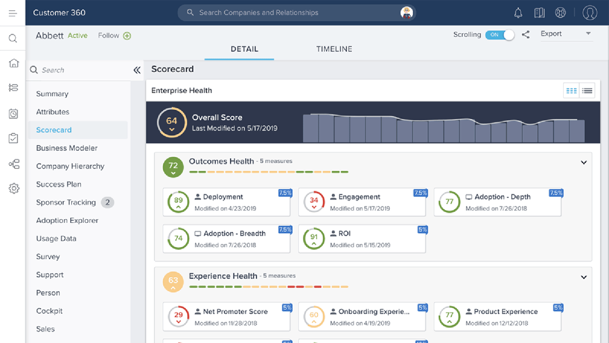Turn off the Scrolling toggle
The height and width of the screenshot is (343, 609).
click(x=500, y=35)
